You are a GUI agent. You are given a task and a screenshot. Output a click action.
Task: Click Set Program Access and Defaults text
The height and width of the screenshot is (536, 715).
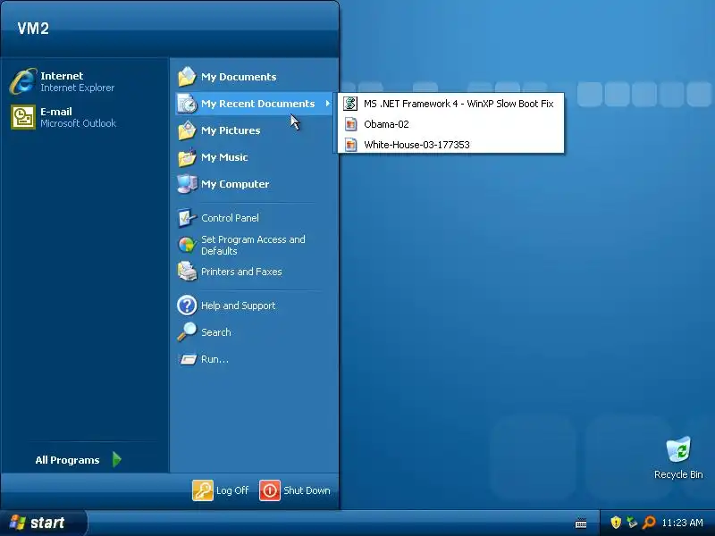click(x=253, y=245)
